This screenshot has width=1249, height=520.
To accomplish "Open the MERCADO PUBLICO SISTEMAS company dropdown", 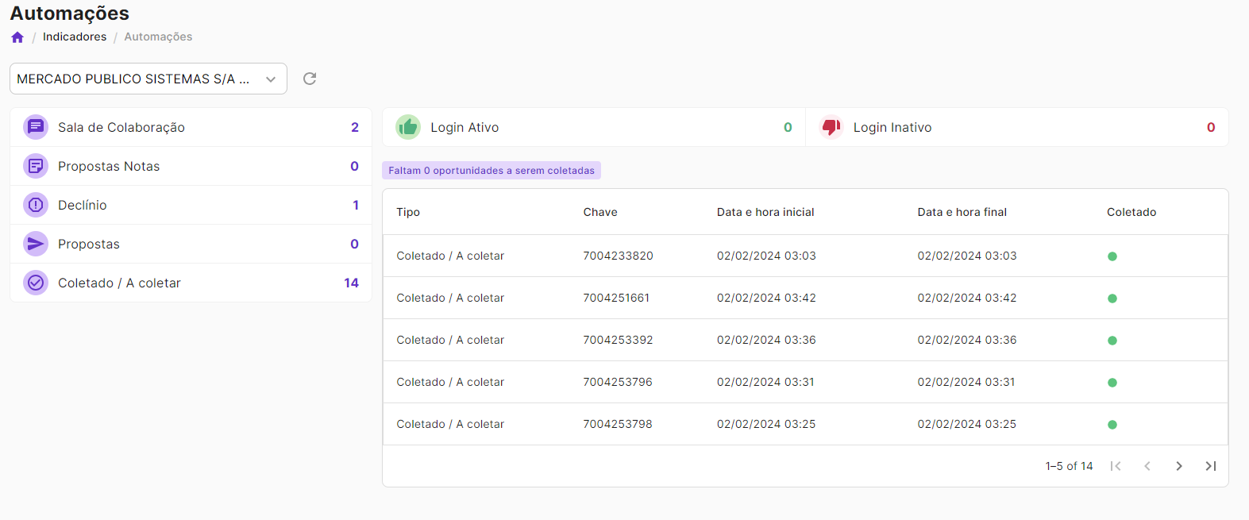I will 148,79.
